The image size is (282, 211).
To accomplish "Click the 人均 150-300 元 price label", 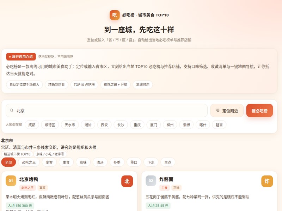I will 20,206.
